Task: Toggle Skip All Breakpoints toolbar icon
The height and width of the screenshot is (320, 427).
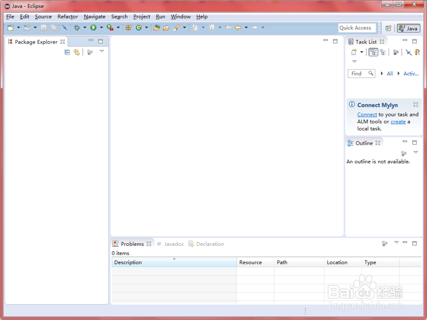Action: [x=64, y=27]
